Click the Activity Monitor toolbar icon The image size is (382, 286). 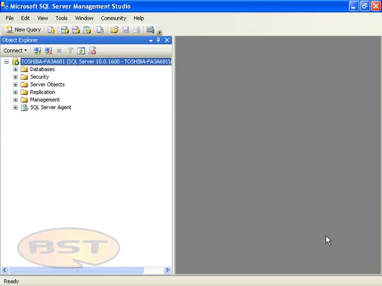coord(150,30)
